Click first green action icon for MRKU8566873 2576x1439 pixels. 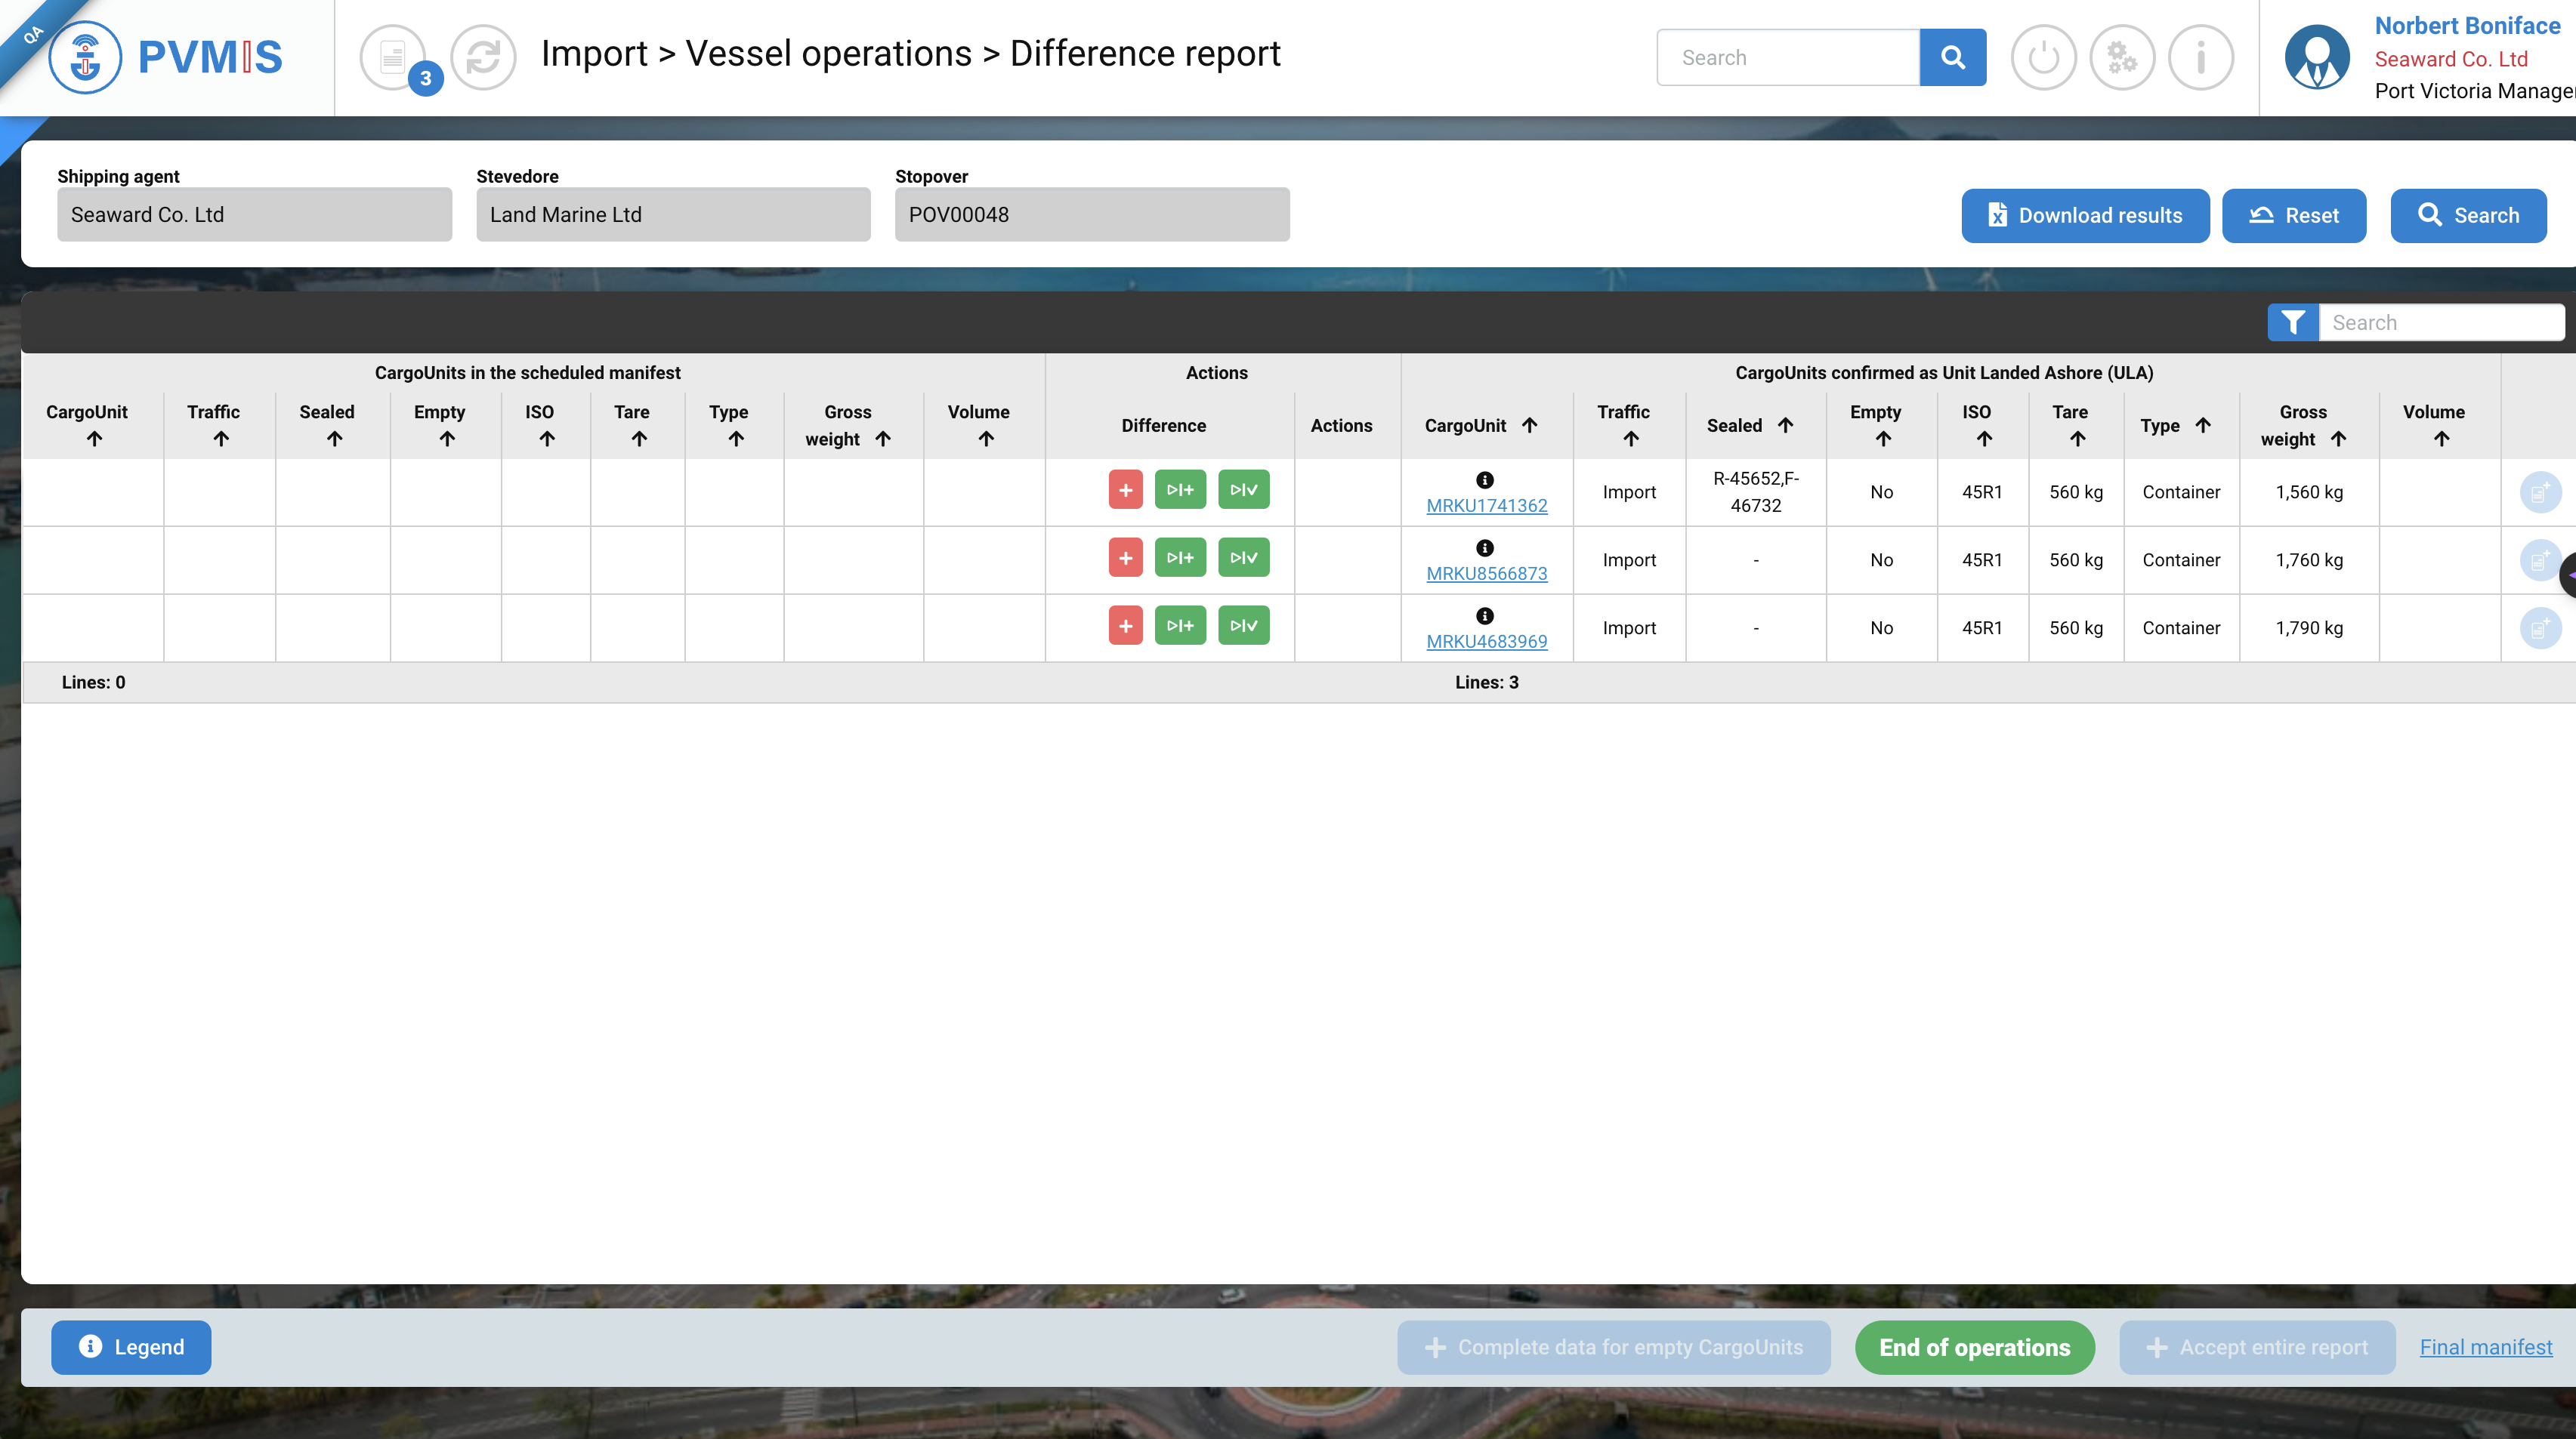click(1180, 558)
